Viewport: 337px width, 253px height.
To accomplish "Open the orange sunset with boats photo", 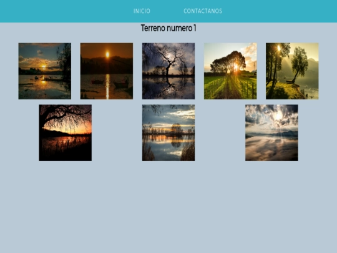I will click(107, 71).
